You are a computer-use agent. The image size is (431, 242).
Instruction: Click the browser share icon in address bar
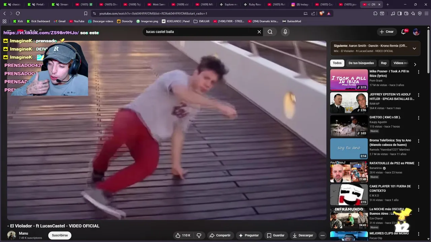(x=313, y=13)
